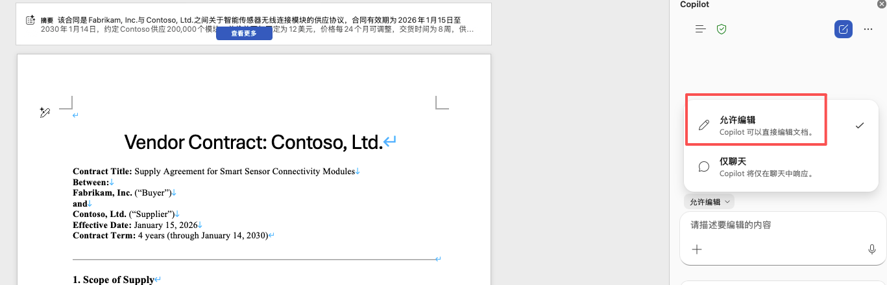Open the 允许编辑 mode dropdown chip
This screenshot has width=887, height=285.
709,202
